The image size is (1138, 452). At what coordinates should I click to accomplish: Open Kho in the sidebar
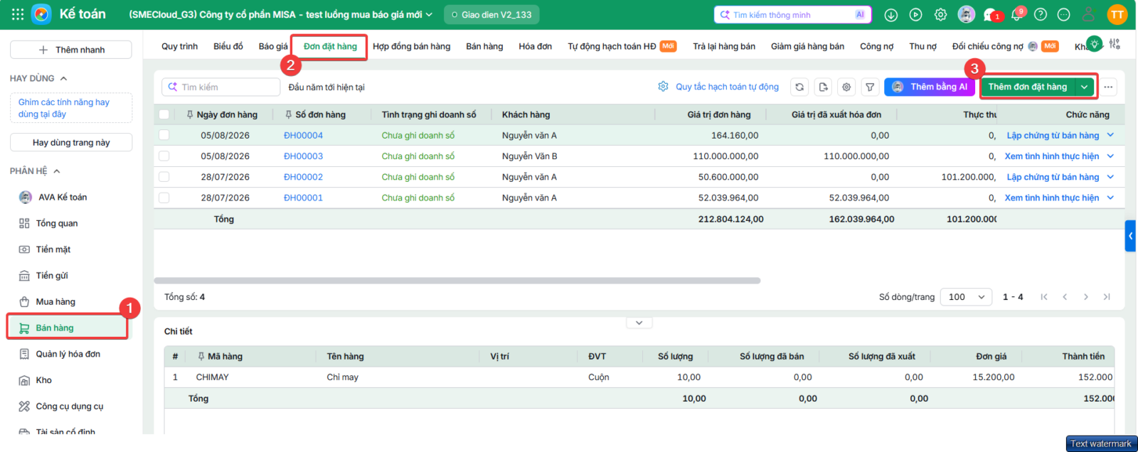click(x=44, y=380)
